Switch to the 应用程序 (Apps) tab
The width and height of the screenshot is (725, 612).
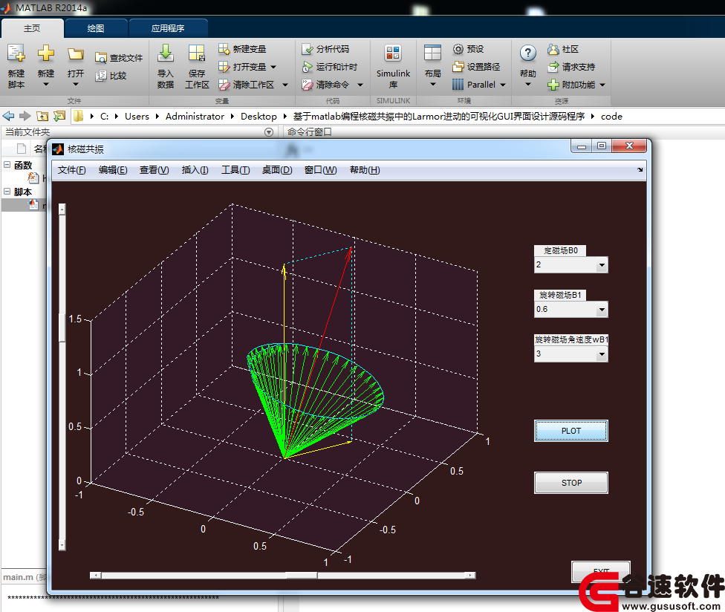pyautogui.click(x=168, y=28)
